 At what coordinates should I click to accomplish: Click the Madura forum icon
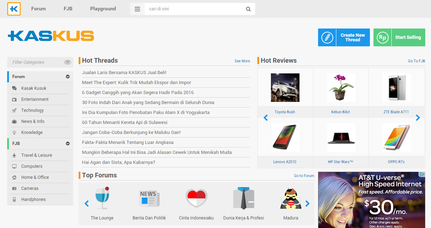291,198
